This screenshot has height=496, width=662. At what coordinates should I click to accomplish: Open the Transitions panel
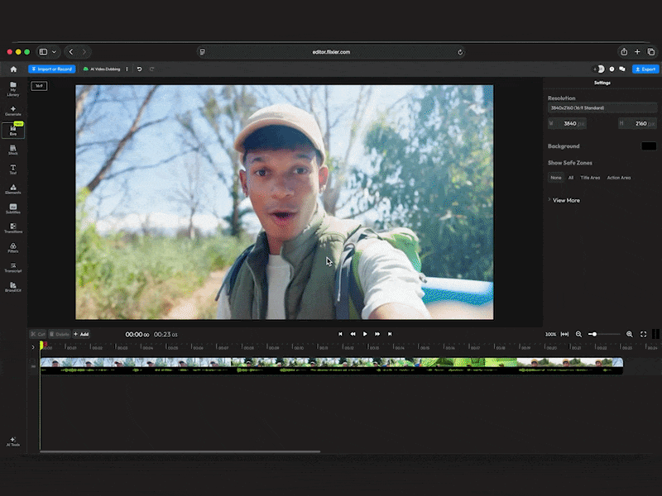[13, 228]
